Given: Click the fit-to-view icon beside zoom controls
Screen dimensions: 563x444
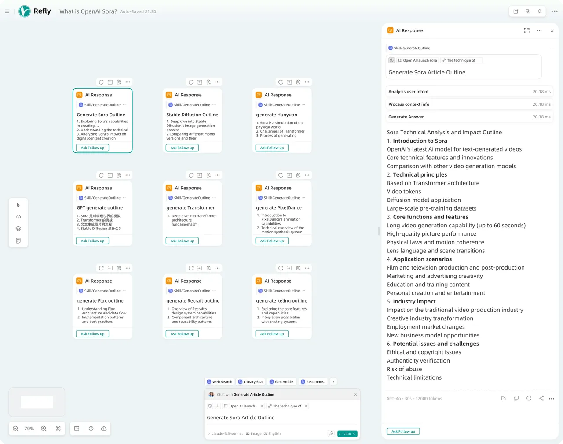Looking at the screenshot, I should click(58, 429).
